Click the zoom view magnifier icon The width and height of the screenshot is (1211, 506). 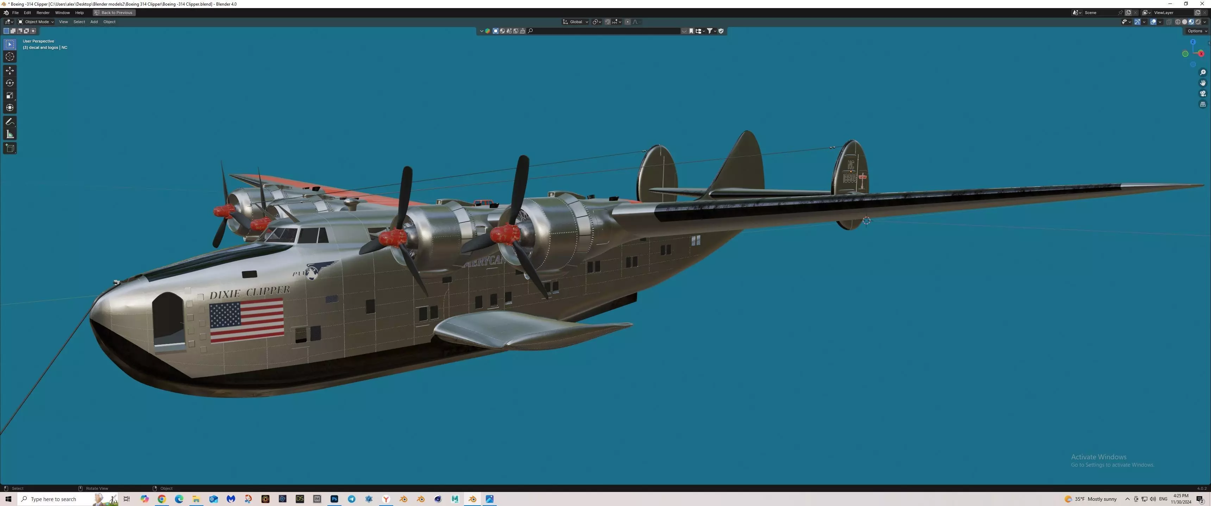tap(1203, 72)
